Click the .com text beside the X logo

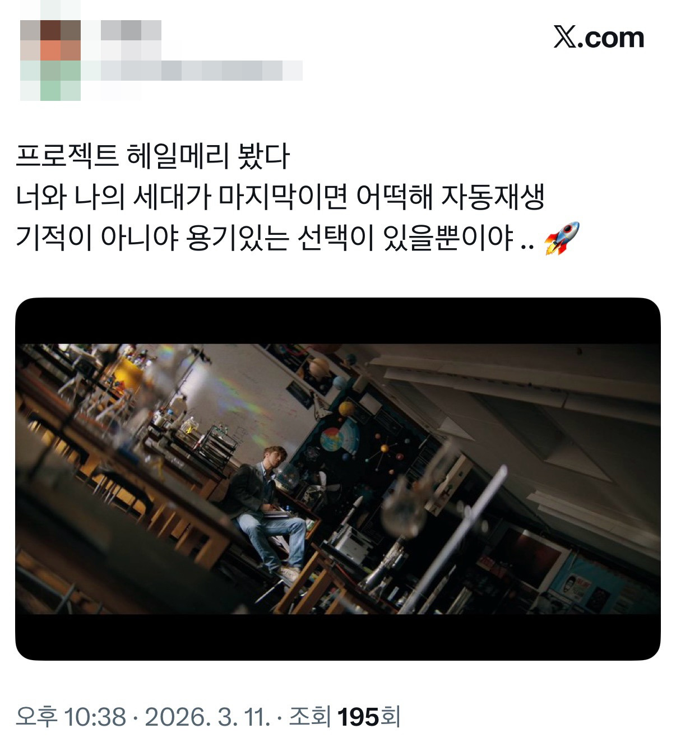610,38
